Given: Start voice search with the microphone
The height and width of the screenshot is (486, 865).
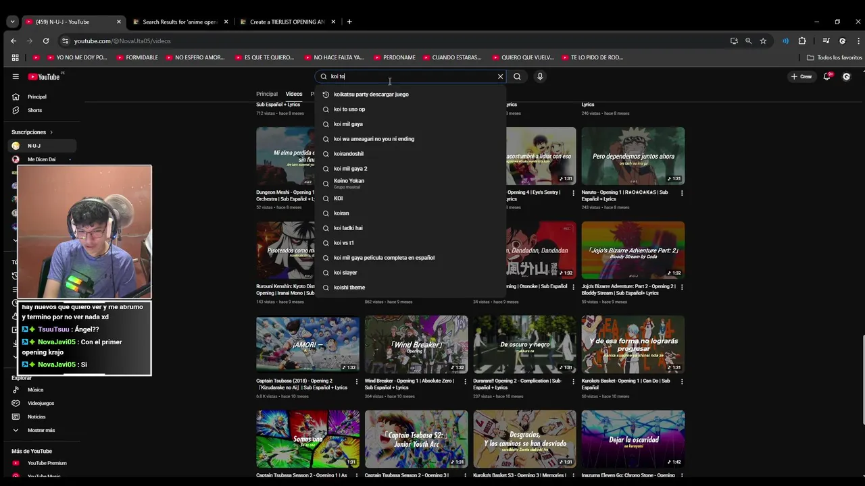Looking at the screenshot, I should point(540,77).
